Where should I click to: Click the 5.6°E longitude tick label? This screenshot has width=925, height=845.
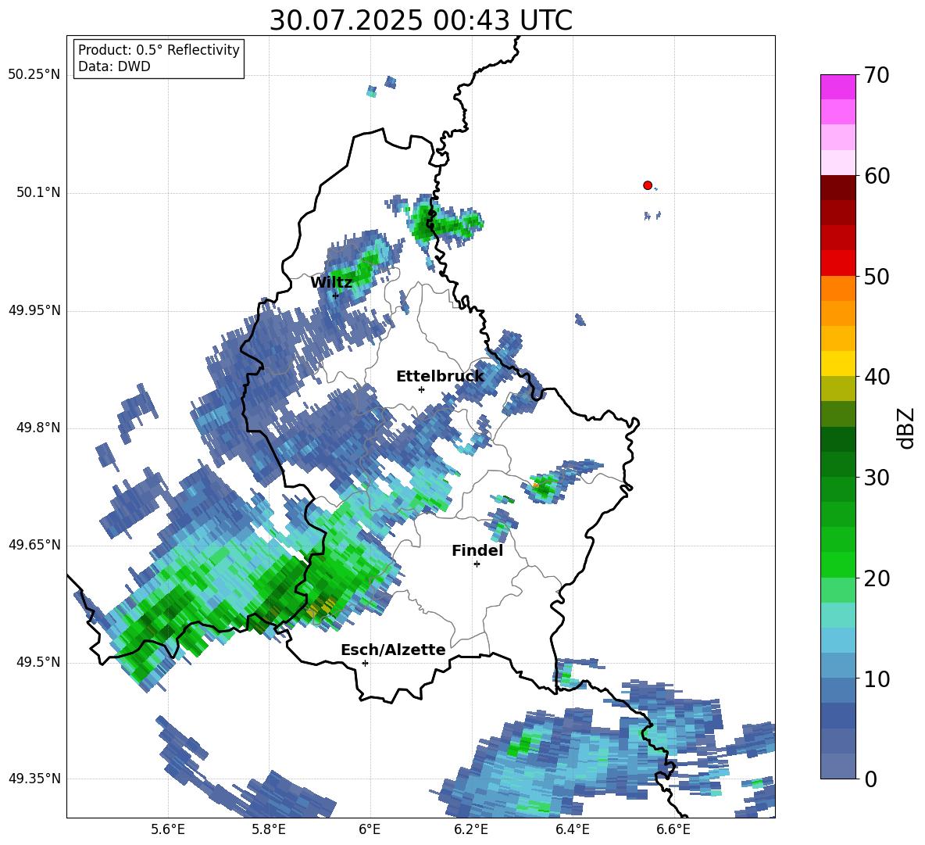tap(168, 829)
